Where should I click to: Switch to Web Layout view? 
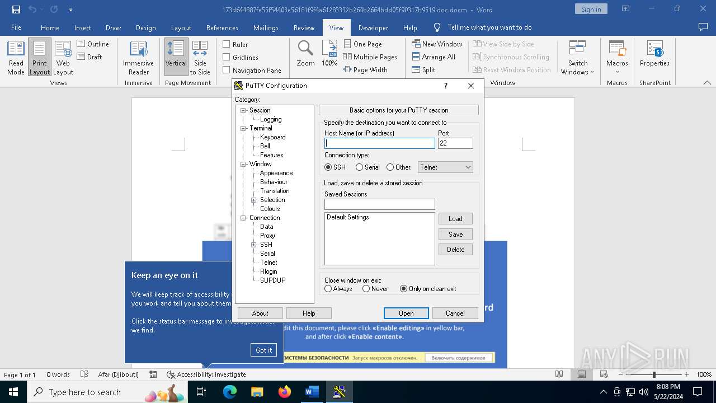point(63,58)
